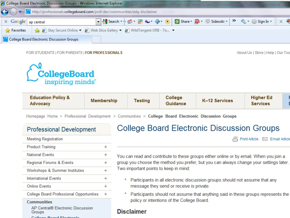This screenshot has height=218, width=290.
Task: Click the CollegeBoard inspiring minds logo
Action: pyautogui.click(x=61, y=74)
